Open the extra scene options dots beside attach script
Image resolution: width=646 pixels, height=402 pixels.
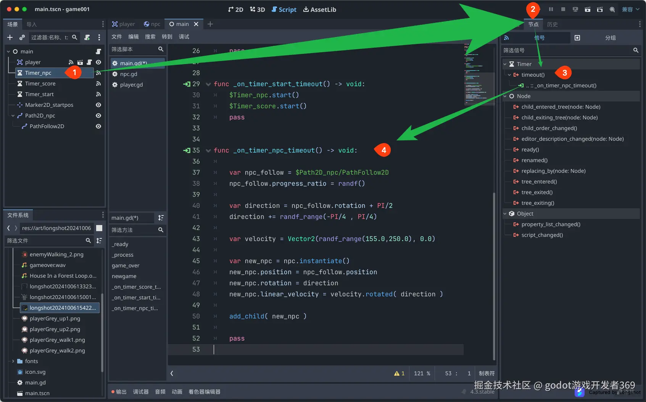point(99,37)
